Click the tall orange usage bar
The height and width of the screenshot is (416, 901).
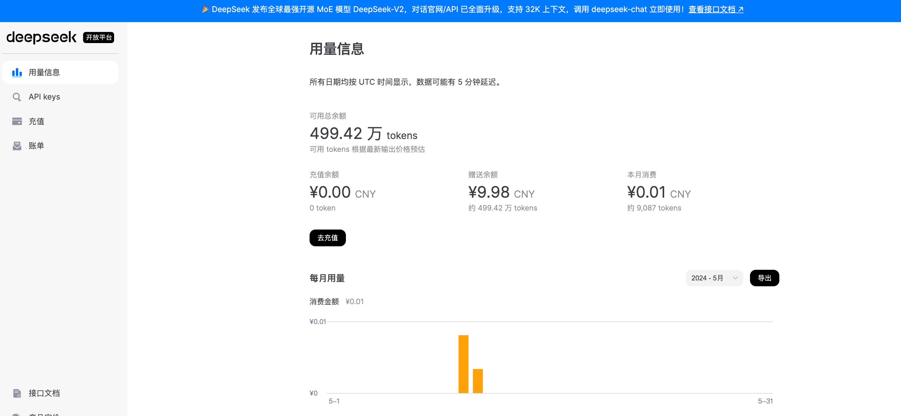coord(463,364)
